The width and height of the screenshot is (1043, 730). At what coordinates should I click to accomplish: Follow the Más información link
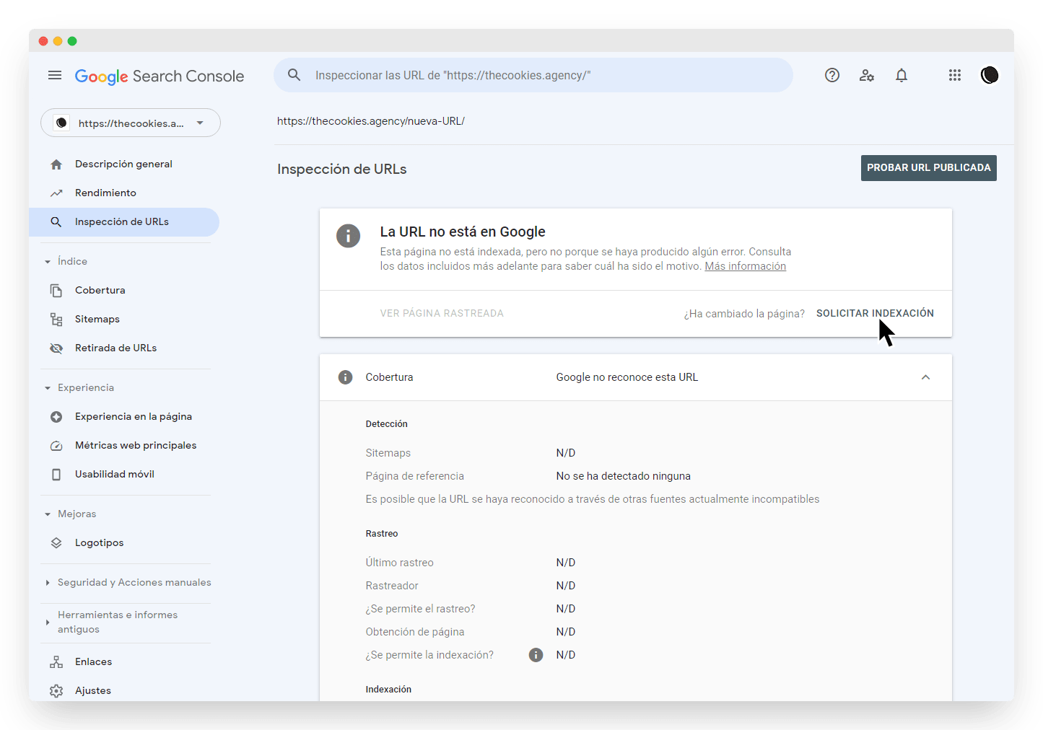[745, 266]
